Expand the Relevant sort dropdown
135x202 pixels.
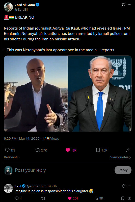click(12, 157)
